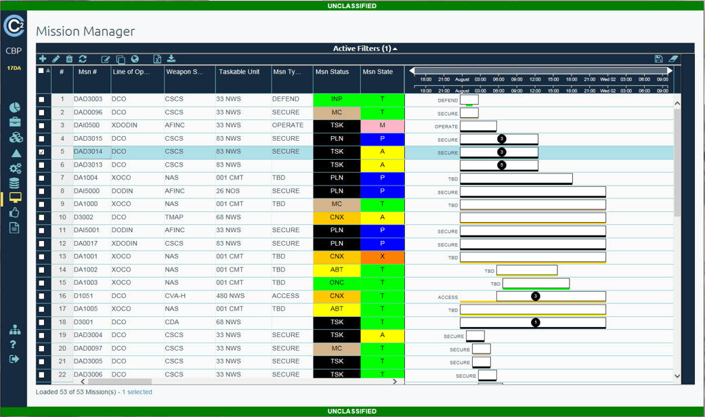The image size is (705, 417).
Task: Click the orange X state cell for DA1001
Action: pyautogui.click(x=382, y=257)
